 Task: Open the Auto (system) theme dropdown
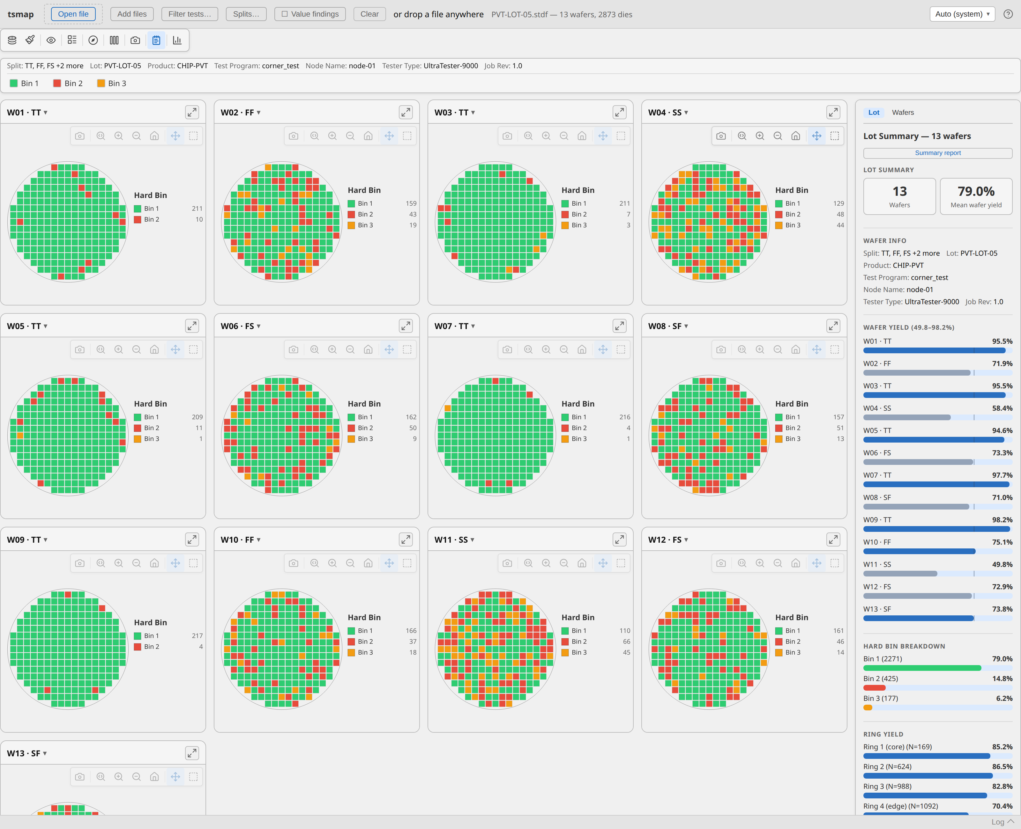tap(962, 14)
